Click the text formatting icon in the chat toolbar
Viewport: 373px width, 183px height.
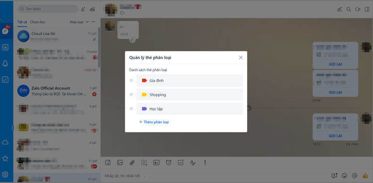click(x=192, y=163)
